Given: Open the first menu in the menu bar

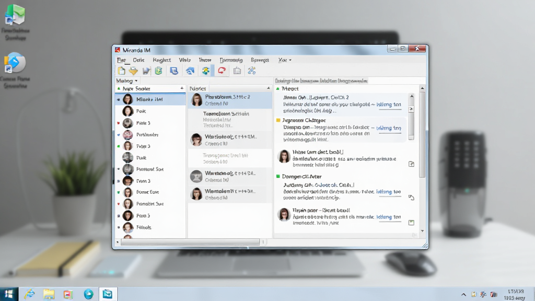Looking at the screenshot, I should [121, 60].
